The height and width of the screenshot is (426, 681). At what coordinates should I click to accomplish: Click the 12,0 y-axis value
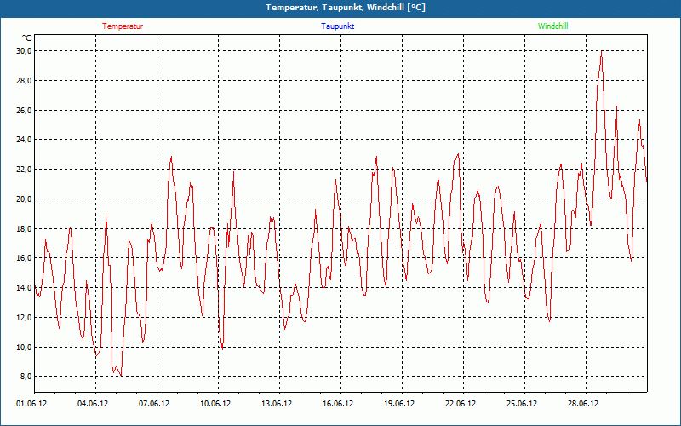pyautogui.click(x=25, y=317)
